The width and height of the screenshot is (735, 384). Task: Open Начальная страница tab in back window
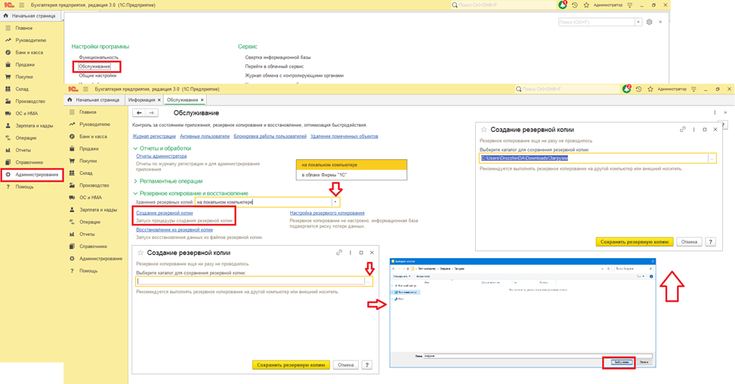pos(29,16)
